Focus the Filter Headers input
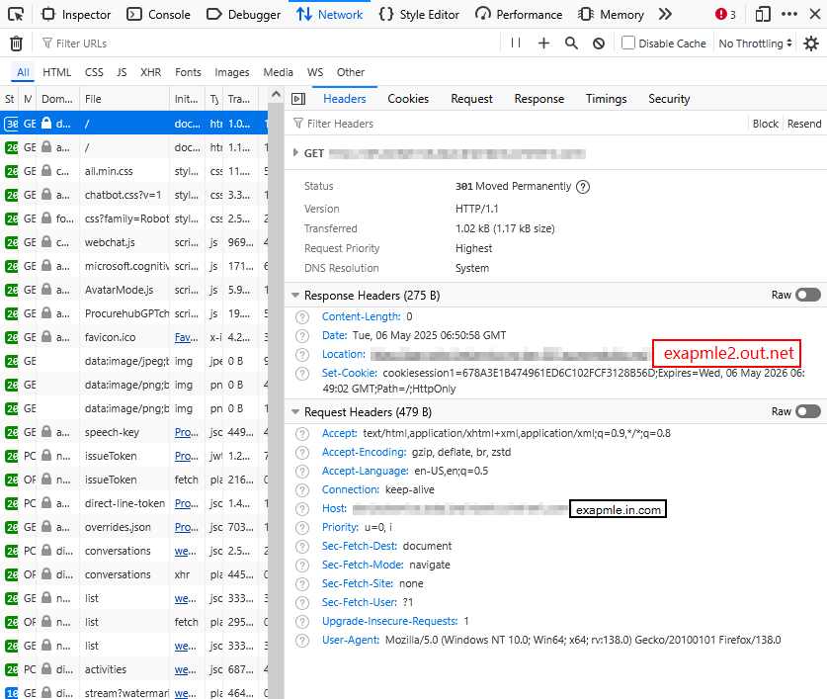Image resolution: width=827 pixels, height=699 pixels. pyautogui.click(x=517, y=124)
